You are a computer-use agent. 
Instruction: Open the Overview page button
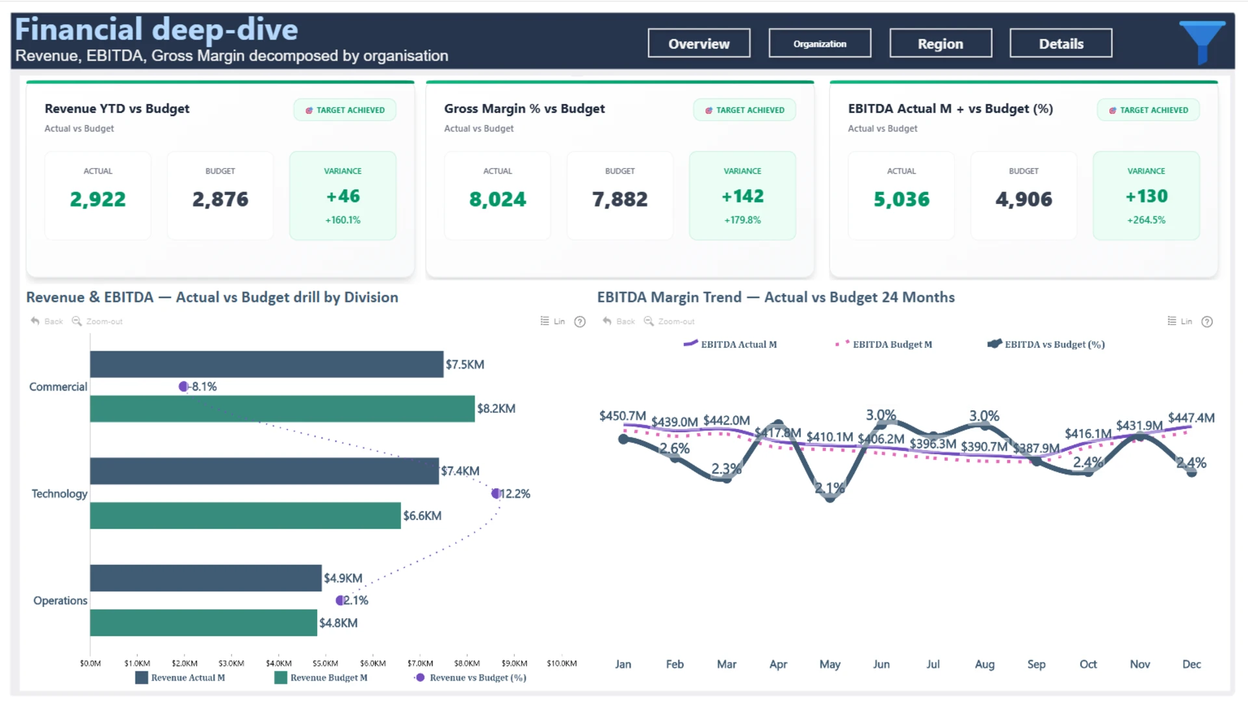tap(699, 44)
